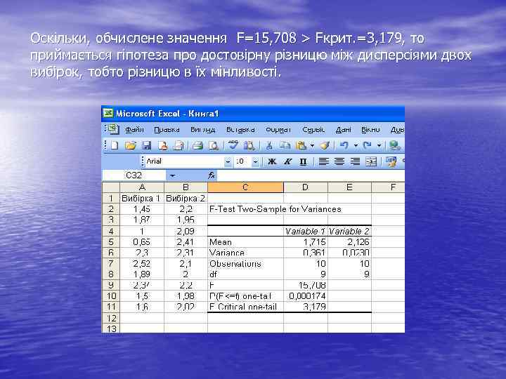Click the 3,179 critical value cell

pyautogui.click(x=305, y=307)
